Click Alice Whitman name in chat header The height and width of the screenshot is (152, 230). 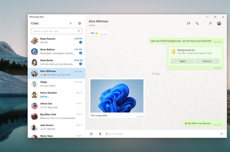[x=99, y=21]
